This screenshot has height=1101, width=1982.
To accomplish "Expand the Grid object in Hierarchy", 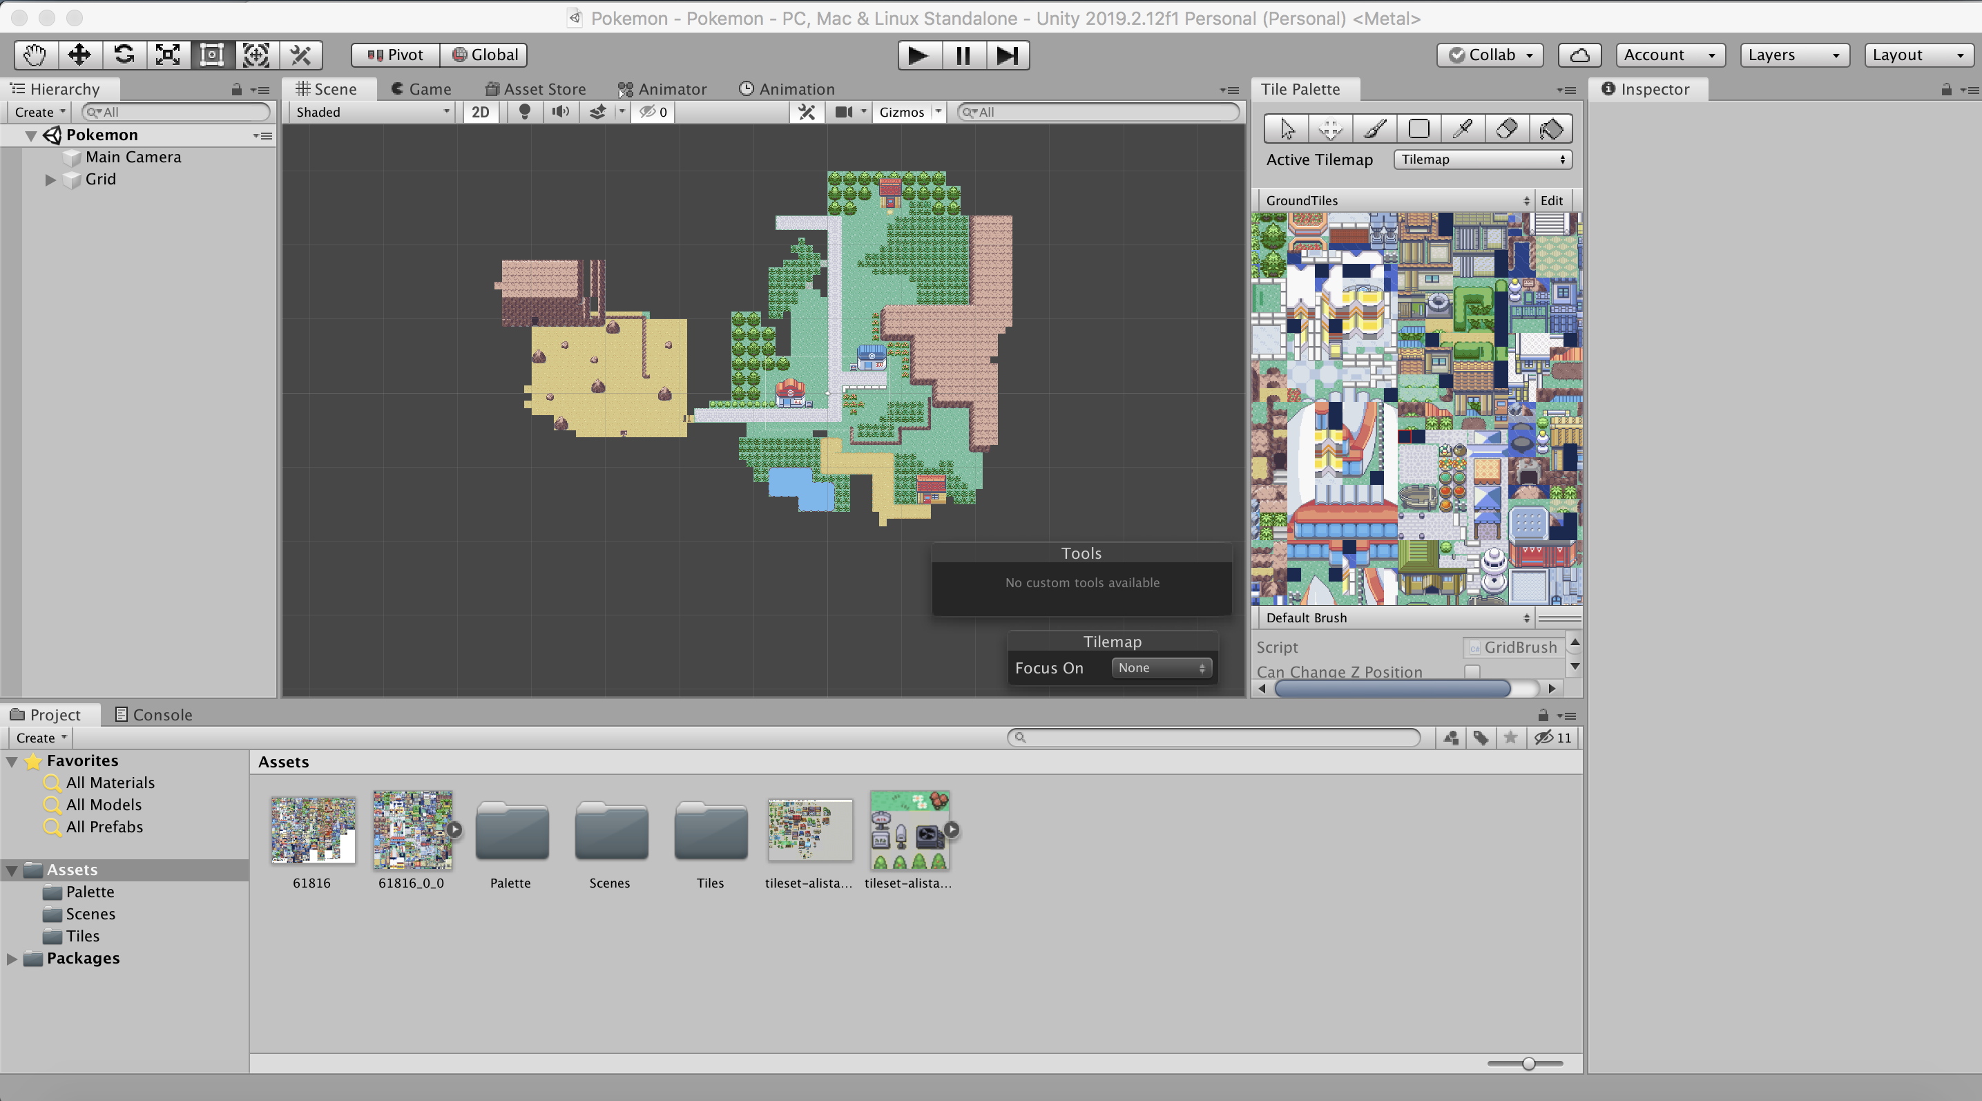I will coord(51,180).
